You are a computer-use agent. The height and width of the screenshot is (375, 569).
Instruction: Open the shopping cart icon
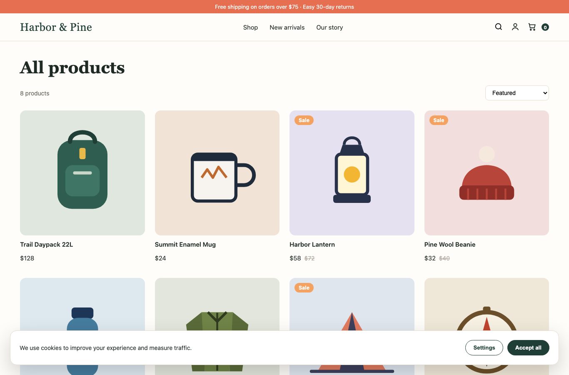532,27
